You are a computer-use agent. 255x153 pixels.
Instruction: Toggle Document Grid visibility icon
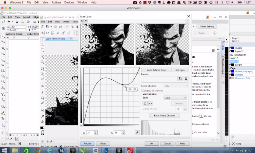tap(230, 78)
